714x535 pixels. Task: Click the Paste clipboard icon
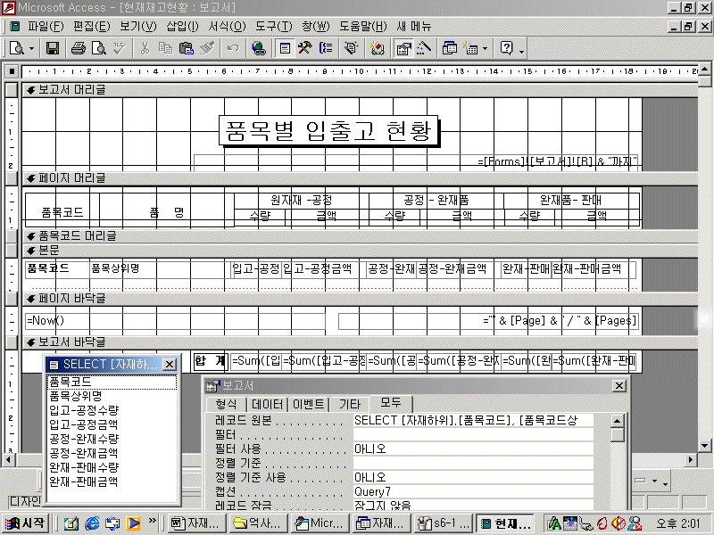click(187, 48)
